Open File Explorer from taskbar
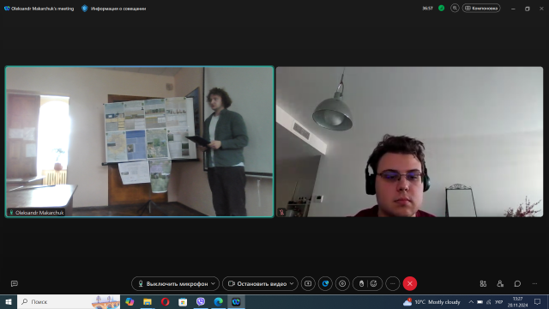 [148, 301]
